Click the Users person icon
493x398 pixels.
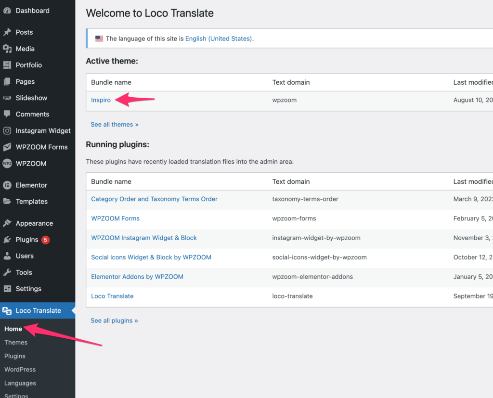[7, 256]
